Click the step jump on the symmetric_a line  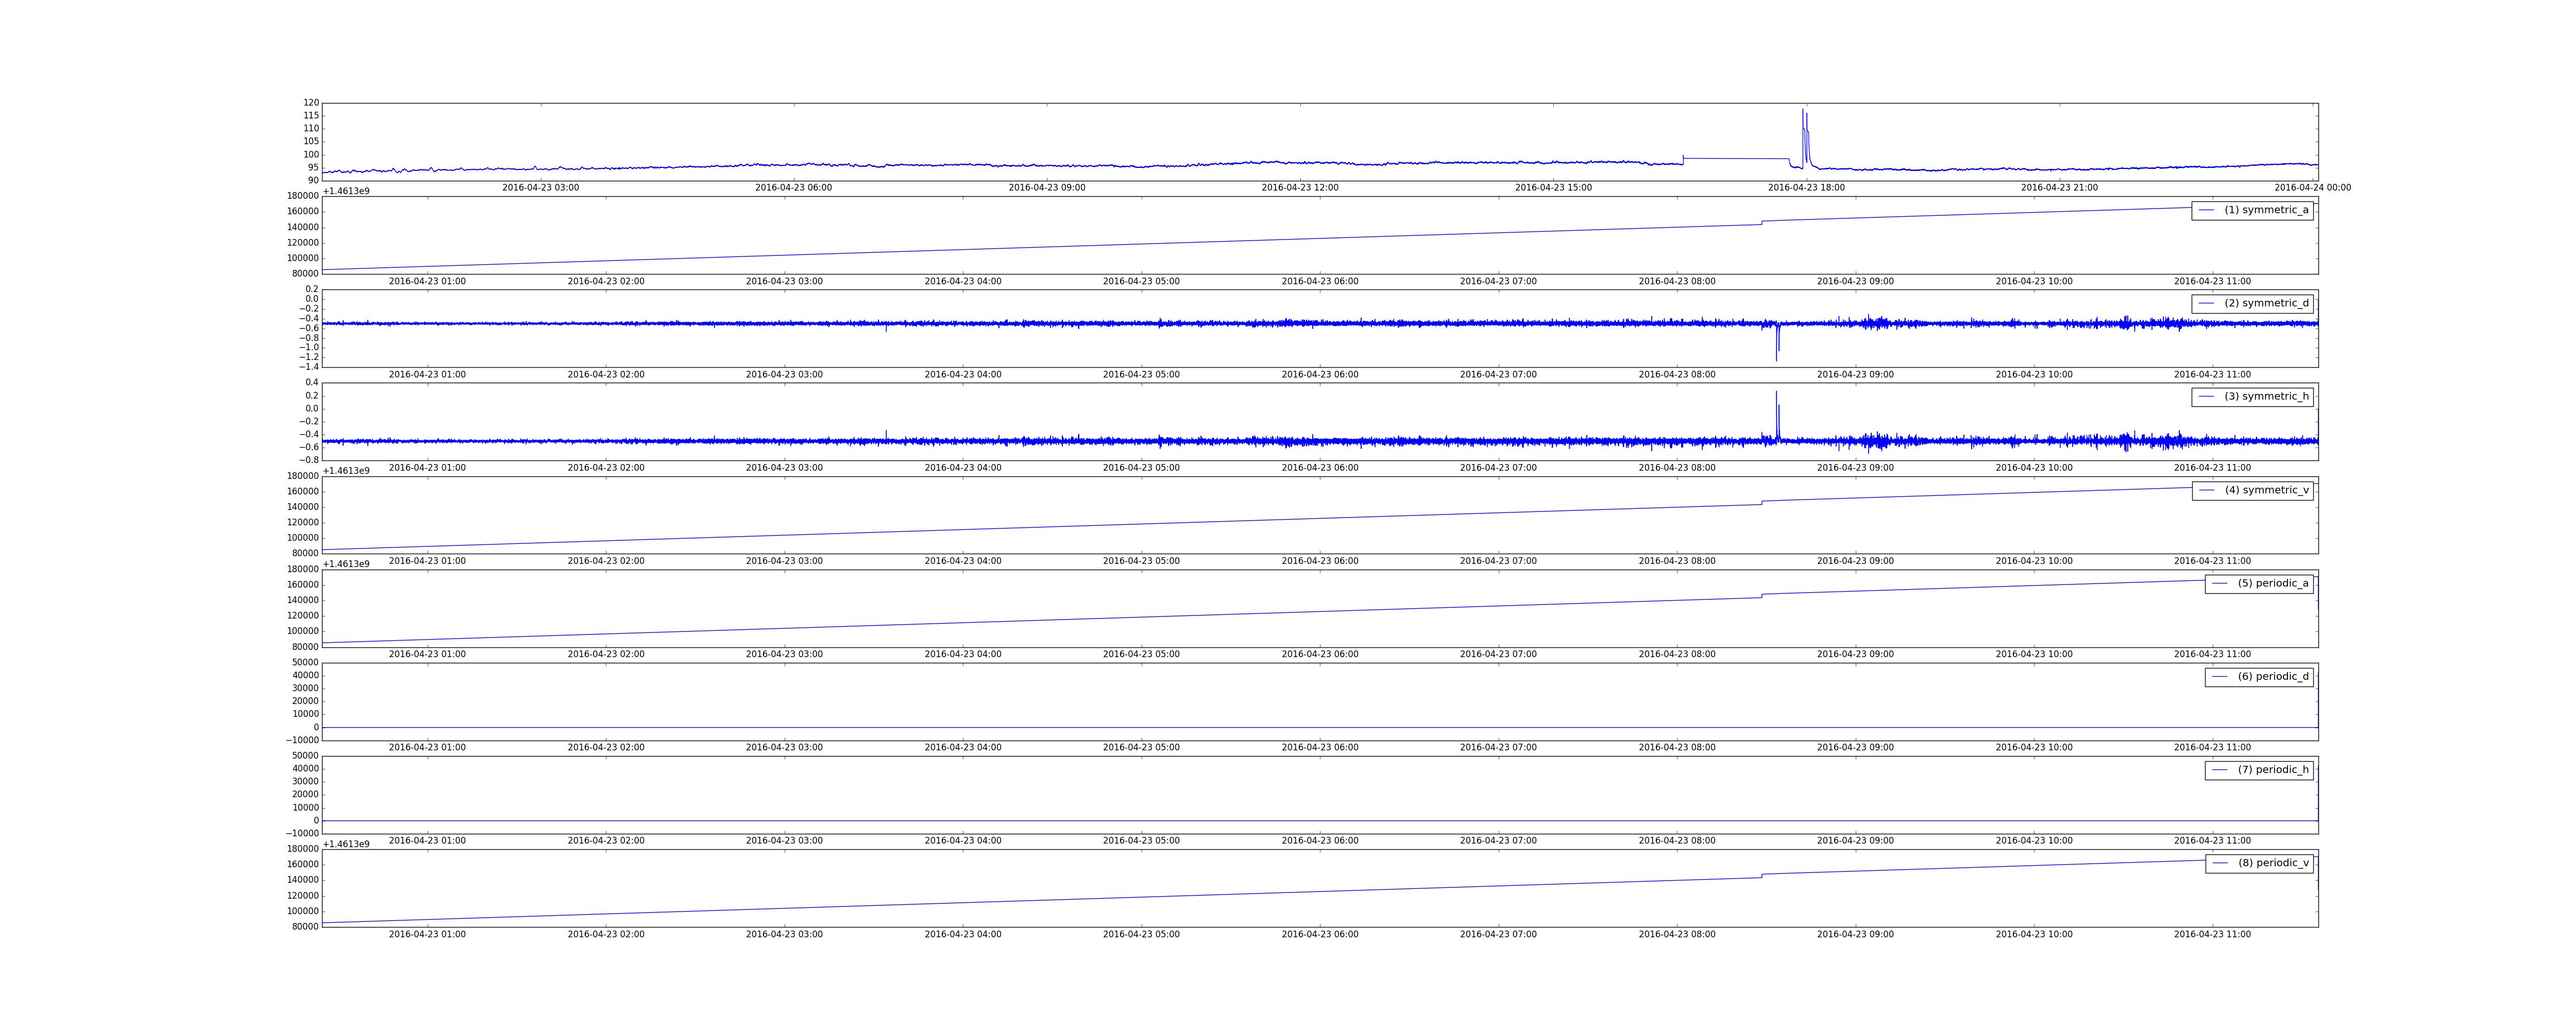tap(1762, 222)
